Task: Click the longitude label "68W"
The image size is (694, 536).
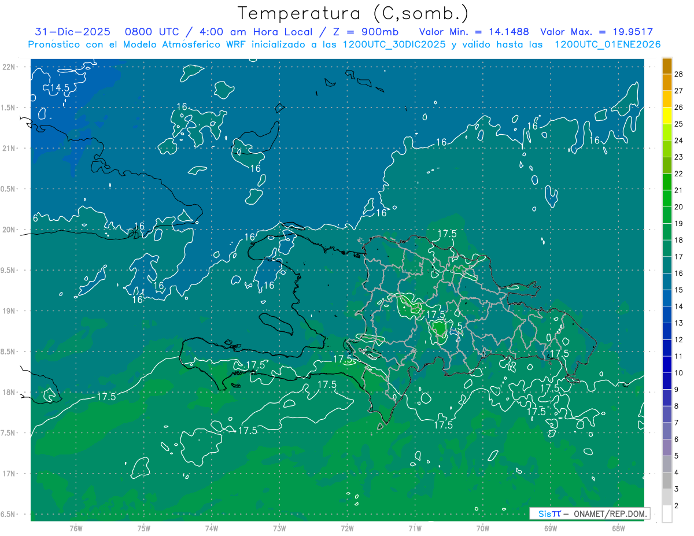Action: pos(618,528)
